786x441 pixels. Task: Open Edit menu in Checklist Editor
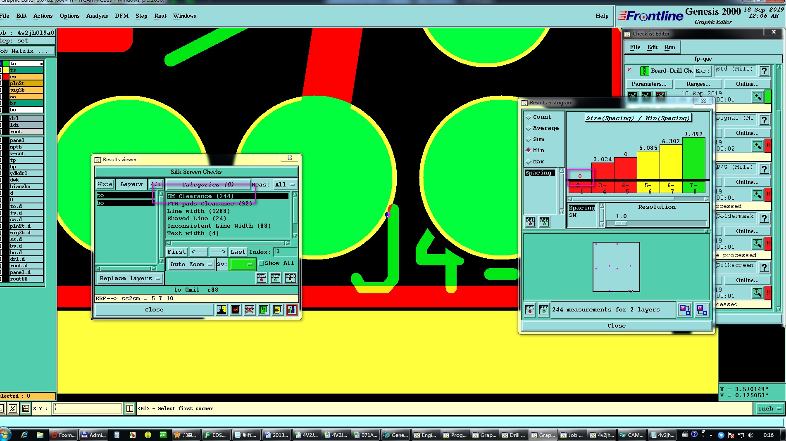point(653,47)
